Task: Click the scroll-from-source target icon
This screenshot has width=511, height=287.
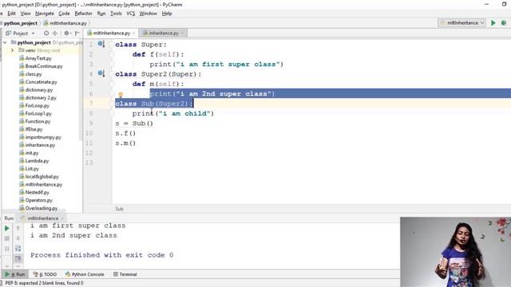Action: [x=46, y=33]
